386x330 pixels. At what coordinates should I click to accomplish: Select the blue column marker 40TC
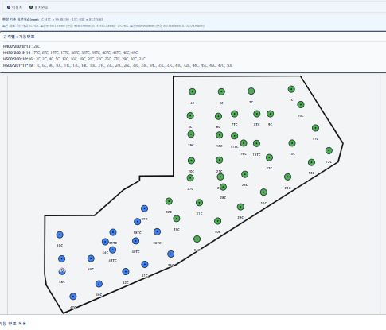coord(135,241)
